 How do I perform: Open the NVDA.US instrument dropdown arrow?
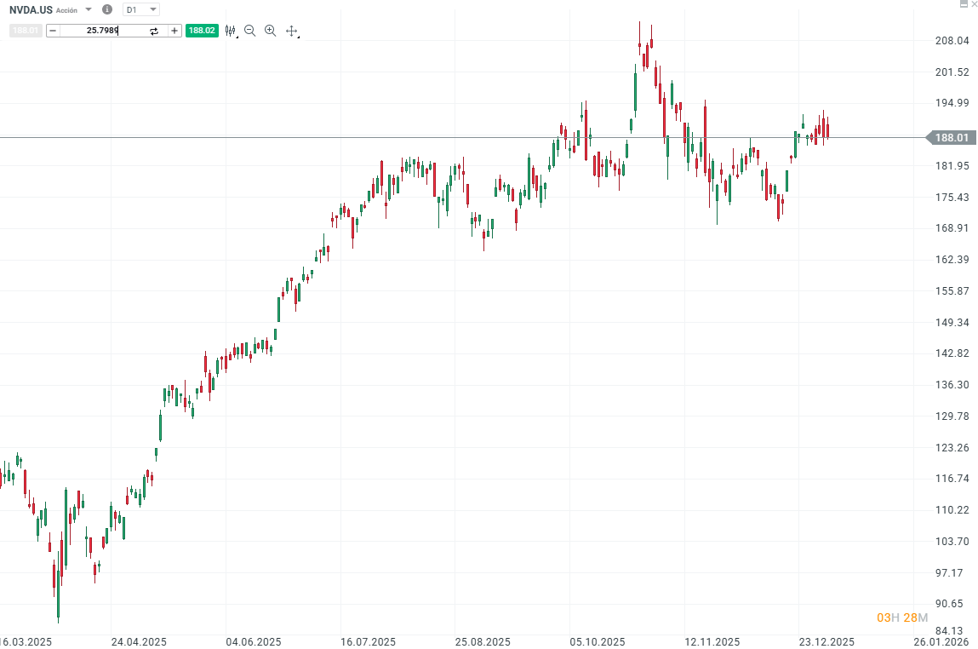point(89,9)
